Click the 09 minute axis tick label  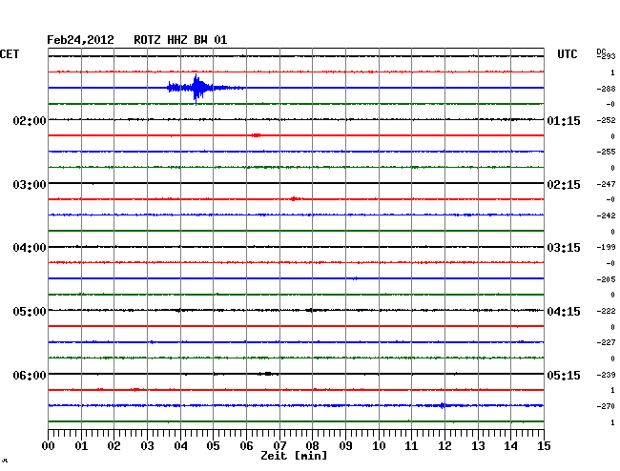point(345,445)
